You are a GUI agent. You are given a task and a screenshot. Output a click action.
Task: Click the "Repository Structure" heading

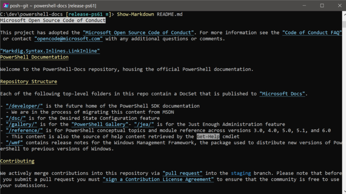click(x=29, y=82)
